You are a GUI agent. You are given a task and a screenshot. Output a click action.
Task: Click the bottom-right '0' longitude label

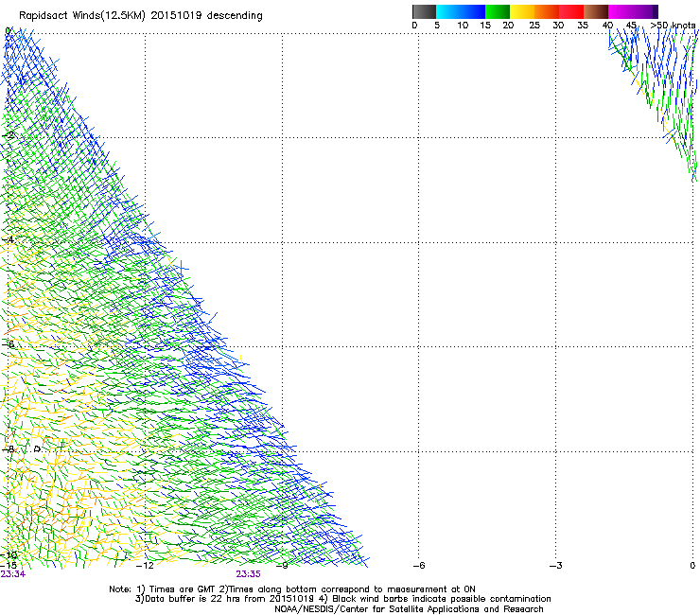coord(692,566)
